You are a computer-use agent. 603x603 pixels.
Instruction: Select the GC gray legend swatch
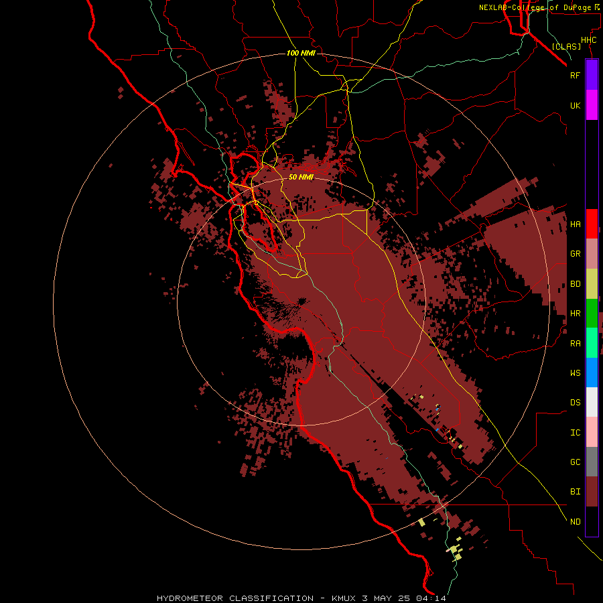[x=592, y=462]
